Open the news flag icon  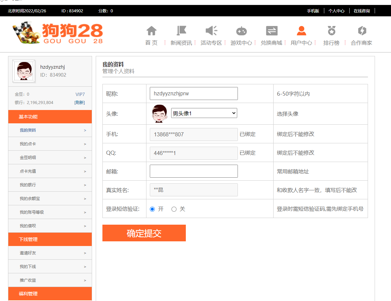pyautogui.click(x=181, y=31)
